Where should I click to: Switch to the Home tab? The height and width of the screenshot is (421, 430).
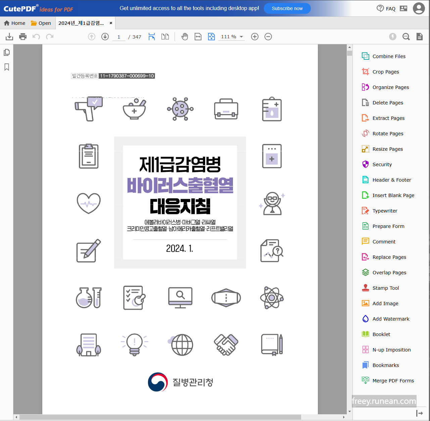click(x=14, y=23)
